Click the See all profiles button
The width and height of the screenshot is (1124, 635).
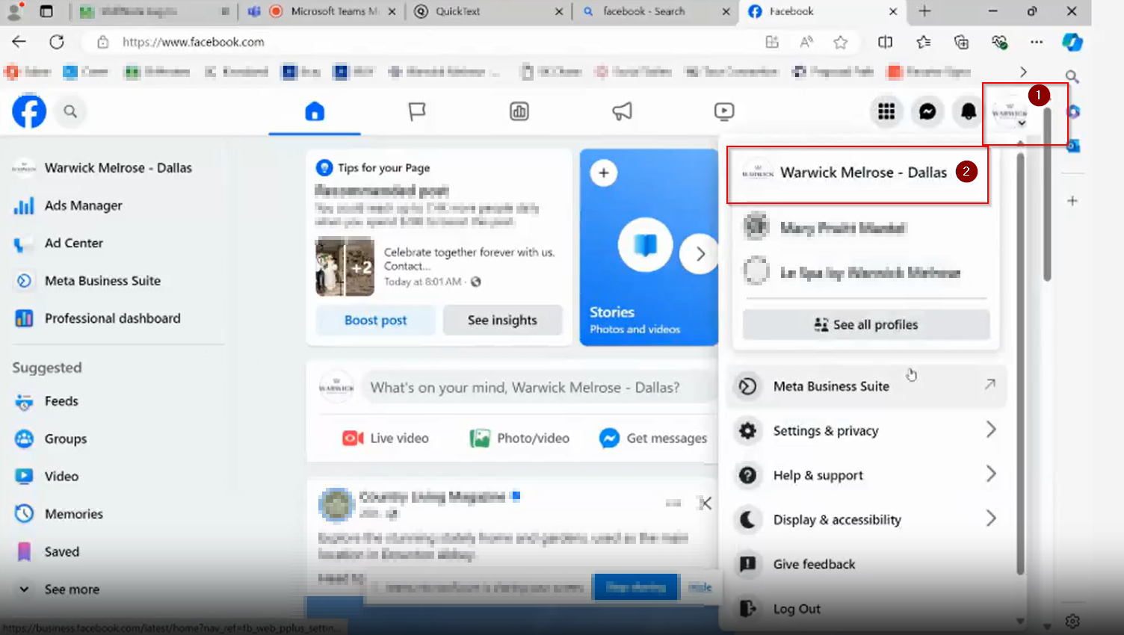(x=865, y=324)
